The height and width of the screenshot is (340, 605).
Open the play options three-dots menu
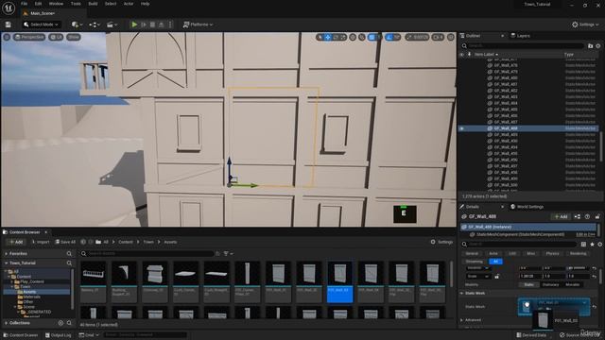170,25
